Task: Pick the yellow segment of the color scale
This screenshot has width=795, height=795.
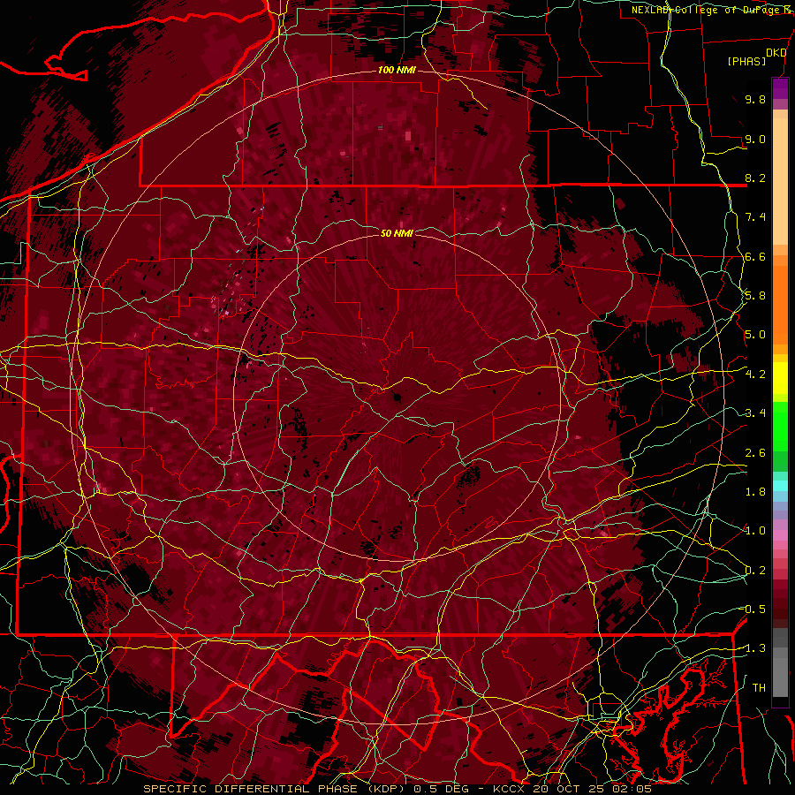Action: coord(780,378)
